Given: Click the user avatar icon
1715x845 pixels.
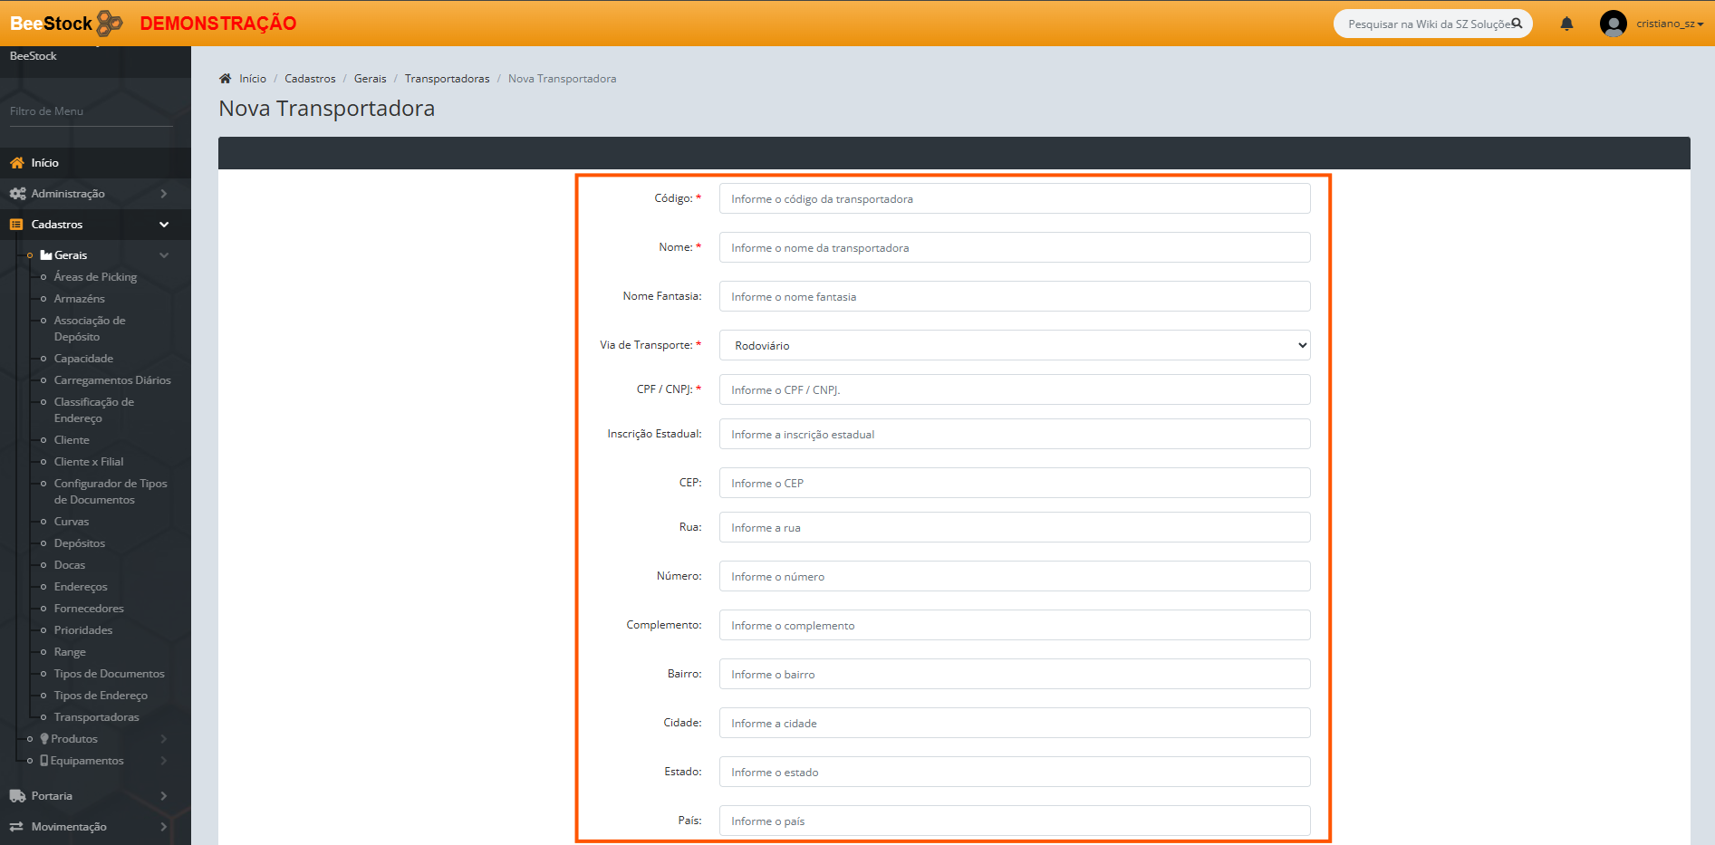Looking at the screenshot, I should tap(1613, 24).
